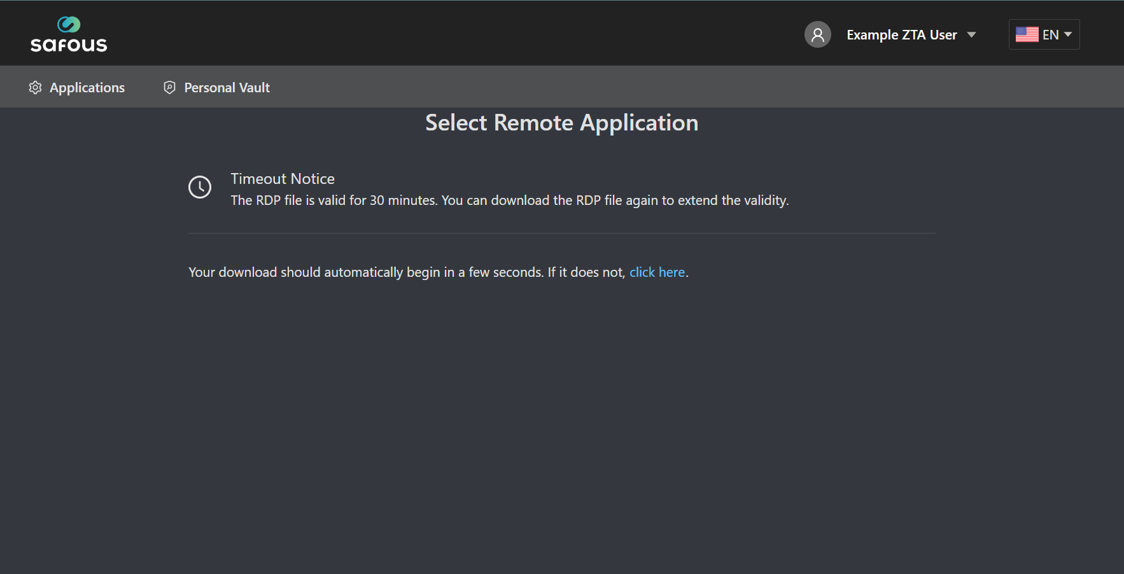Click the 'click here' download link
The height and width of the screenshot is (574, 1124).
pos(657,272)
